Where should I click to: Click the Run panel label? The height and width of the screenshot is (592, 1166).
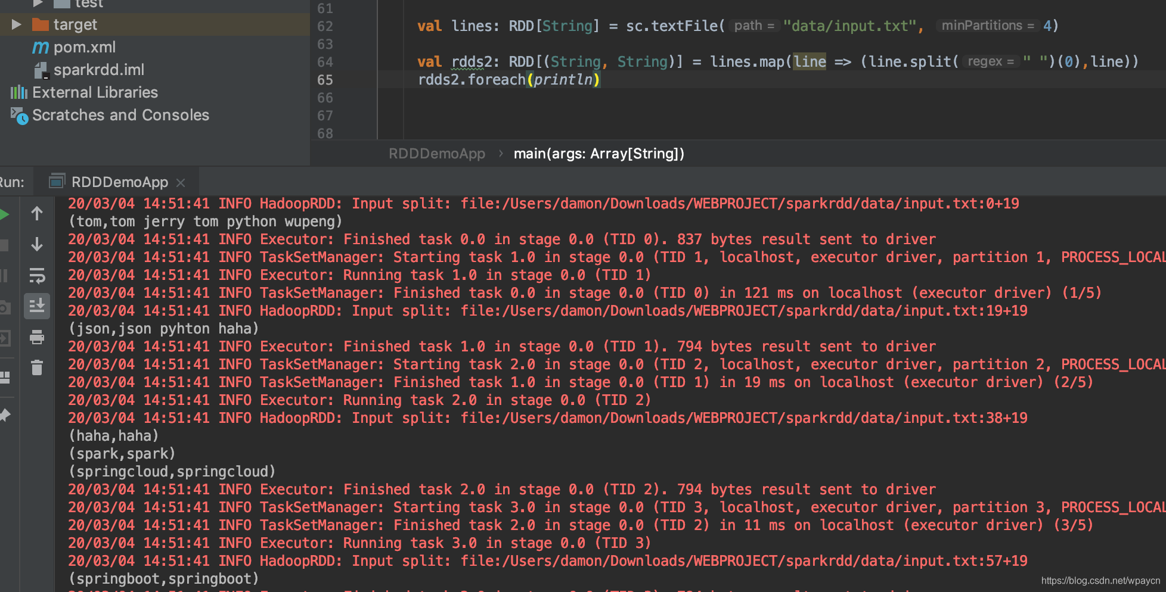[12, 182]
